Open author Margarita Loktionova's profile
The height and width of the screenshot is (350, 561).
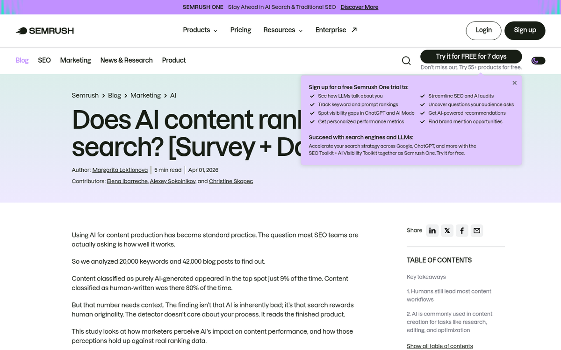120,170
